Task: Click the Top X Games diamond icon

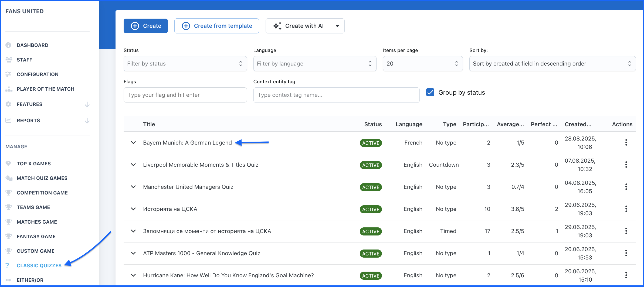Action: pos(9,163)
